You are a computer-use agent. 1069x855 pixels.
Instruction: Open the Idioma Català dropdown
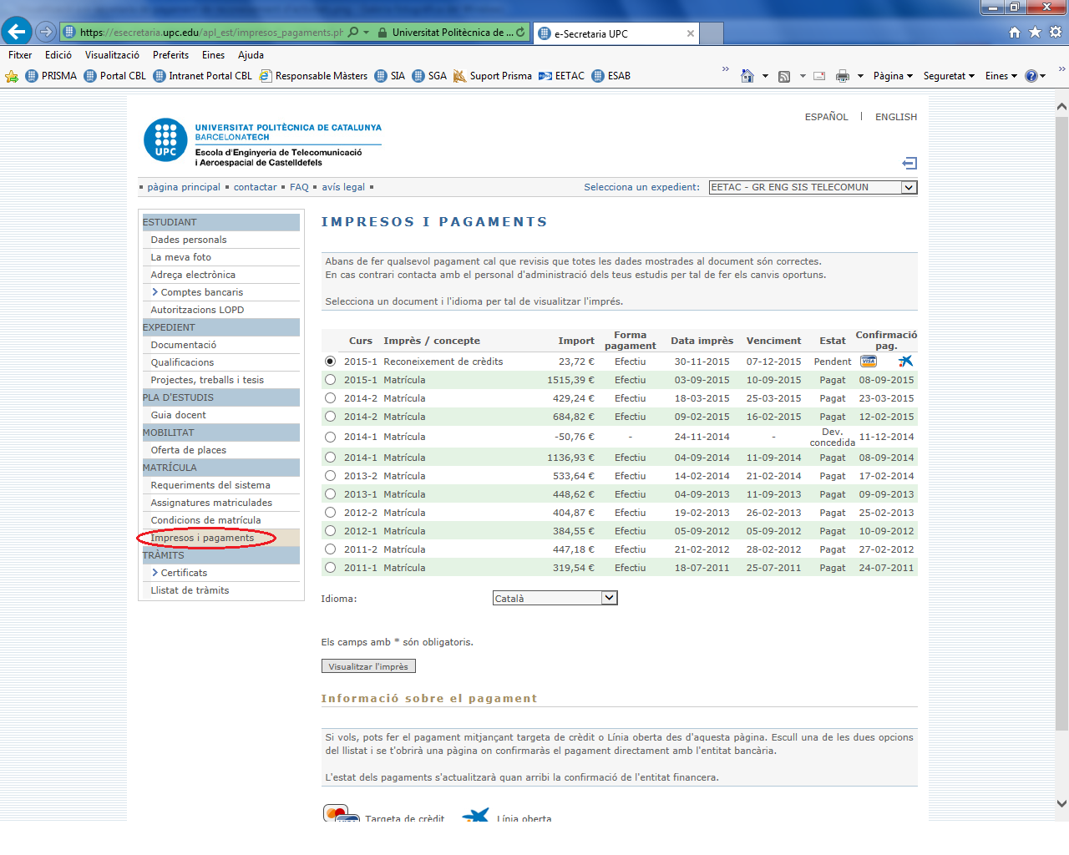pyautogui.click(x=609, y=598)
